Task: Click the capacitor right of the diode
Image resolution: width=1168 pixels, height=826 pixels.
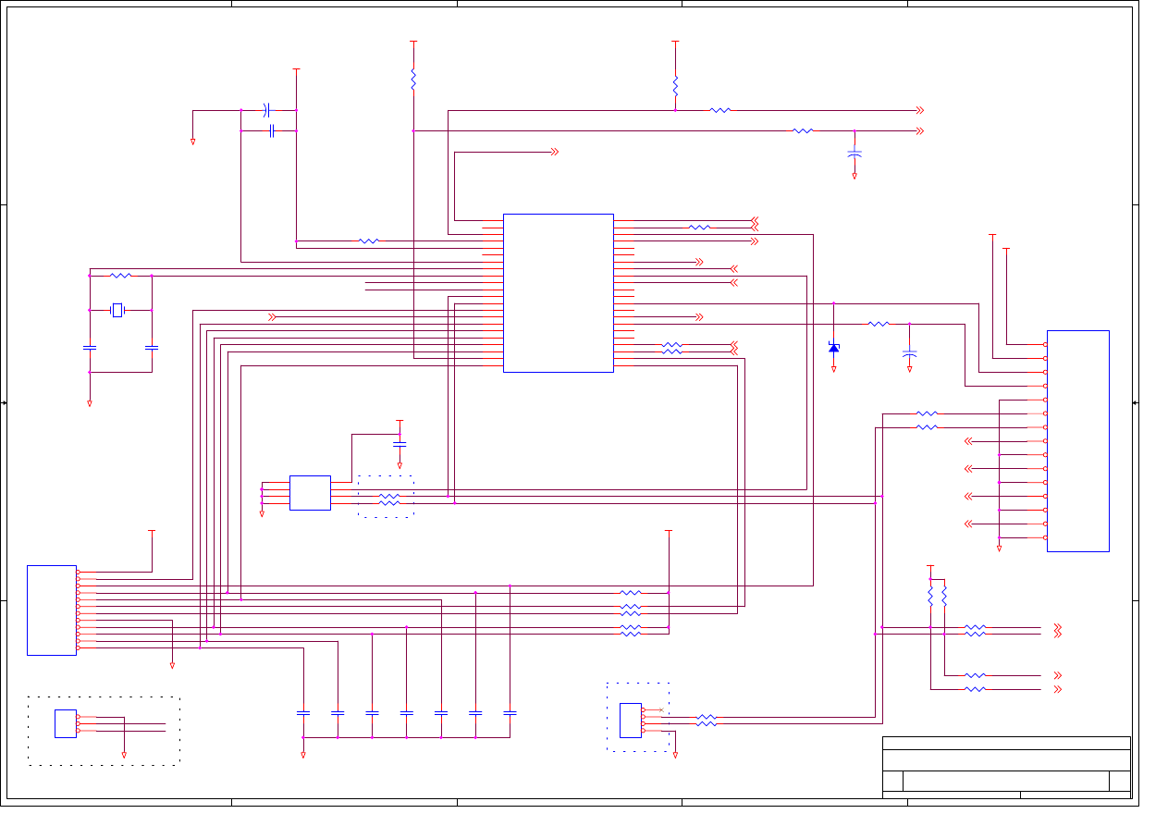Action: click(909, 353)
